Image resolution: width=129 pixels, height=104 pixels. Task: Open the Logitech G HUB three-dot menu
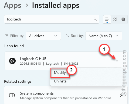click(x=118, y=61)
